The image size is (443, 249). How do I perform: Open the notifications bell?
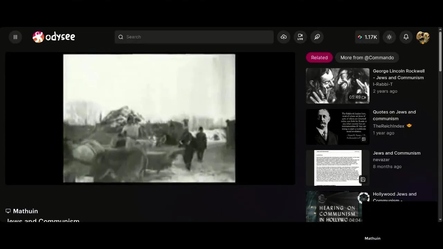406,37
